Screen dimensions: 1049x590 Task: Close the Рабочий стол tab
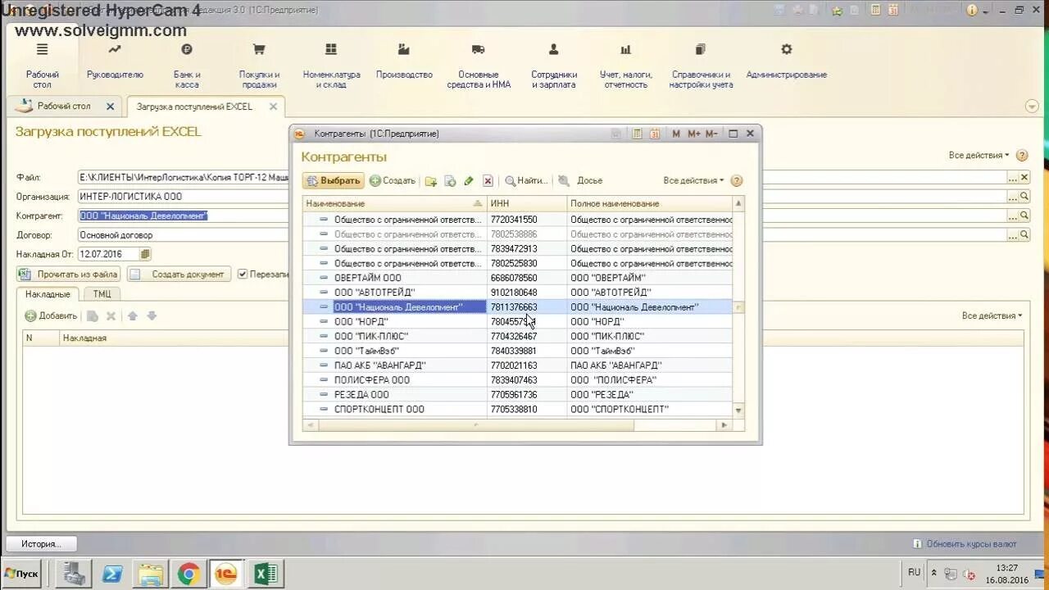pos(111,107)
